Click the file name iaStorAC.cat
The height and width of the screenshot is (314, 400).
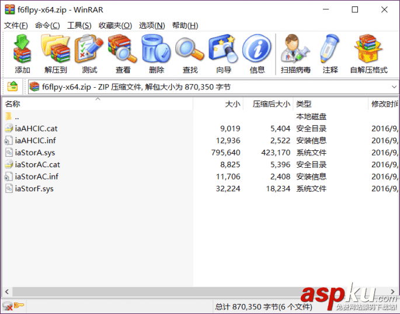click(37, 164)
